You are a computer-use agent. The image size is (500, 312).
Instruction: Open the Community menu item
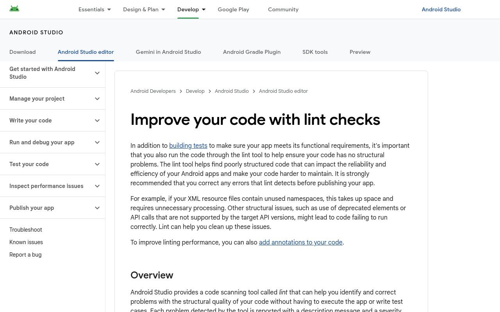tap(283, 9)
